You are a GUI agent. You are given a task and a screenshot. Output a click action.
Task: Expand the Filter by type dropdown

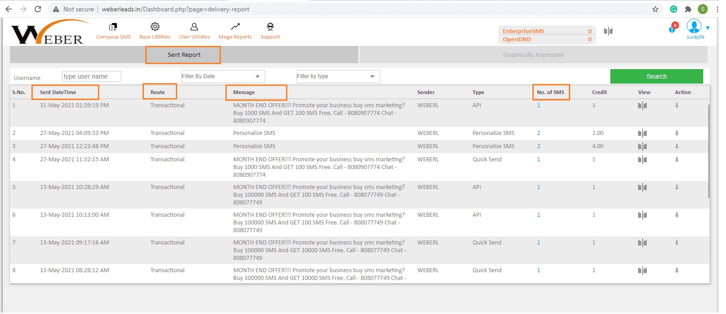338,76
